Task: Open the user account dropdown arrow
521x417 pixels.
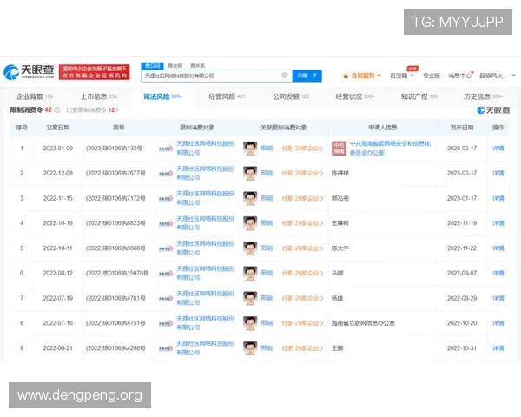Action: pyautogui.click(x=514, y=76)
